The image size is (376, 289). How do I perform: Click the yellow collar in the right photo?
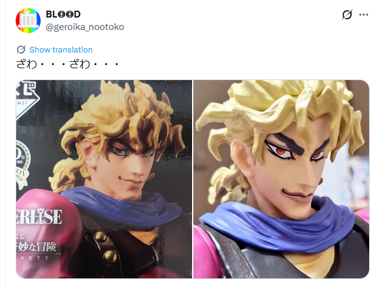(309, 261)
